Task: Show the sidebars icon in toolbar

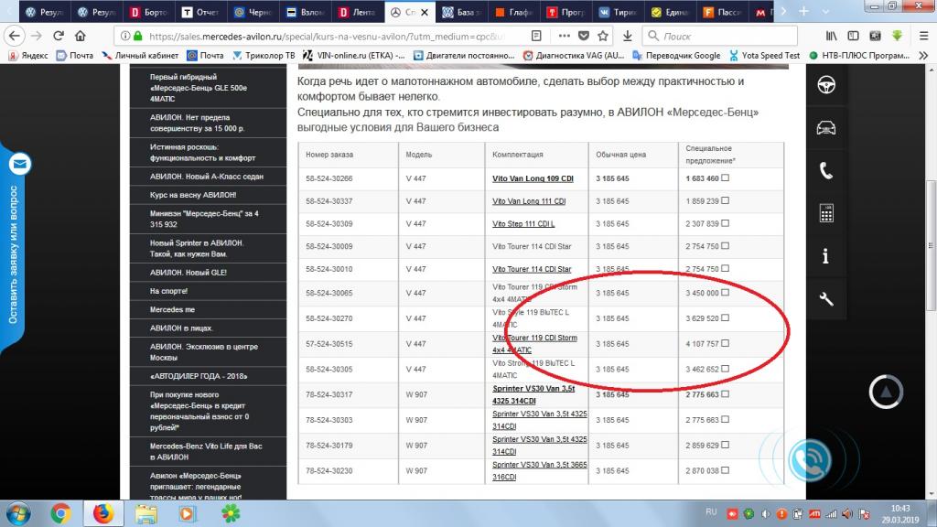Action: pyautogui.click(x=854, y=36)
